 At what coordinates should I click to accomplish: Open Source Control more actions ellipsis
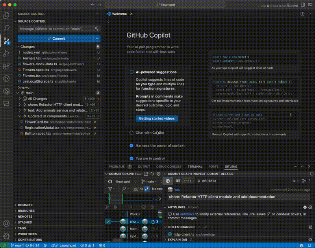(98, 14)
